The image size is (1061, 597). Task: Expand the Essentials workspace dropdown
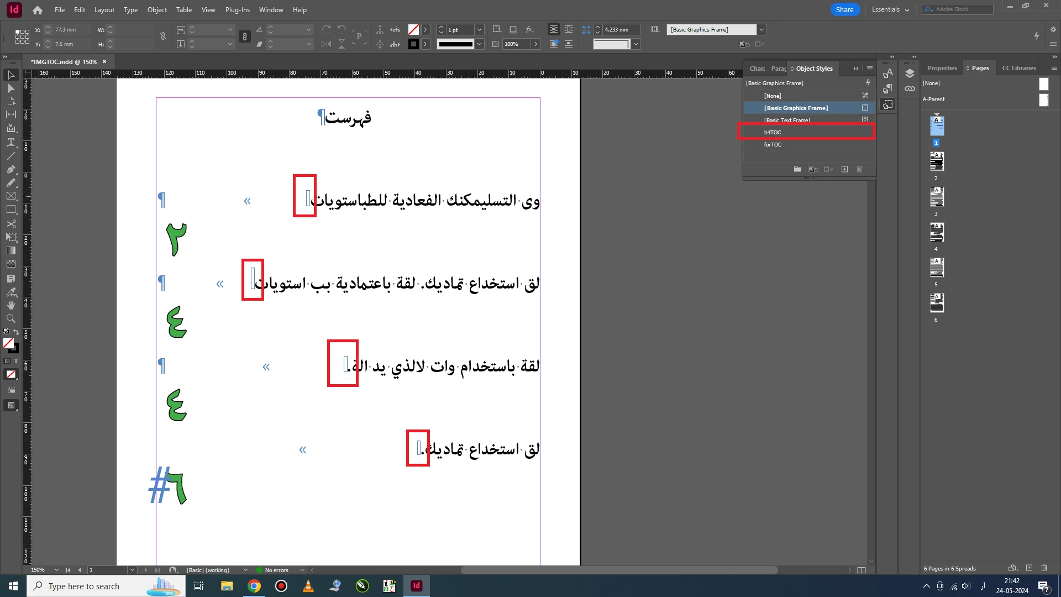point(890,9)
